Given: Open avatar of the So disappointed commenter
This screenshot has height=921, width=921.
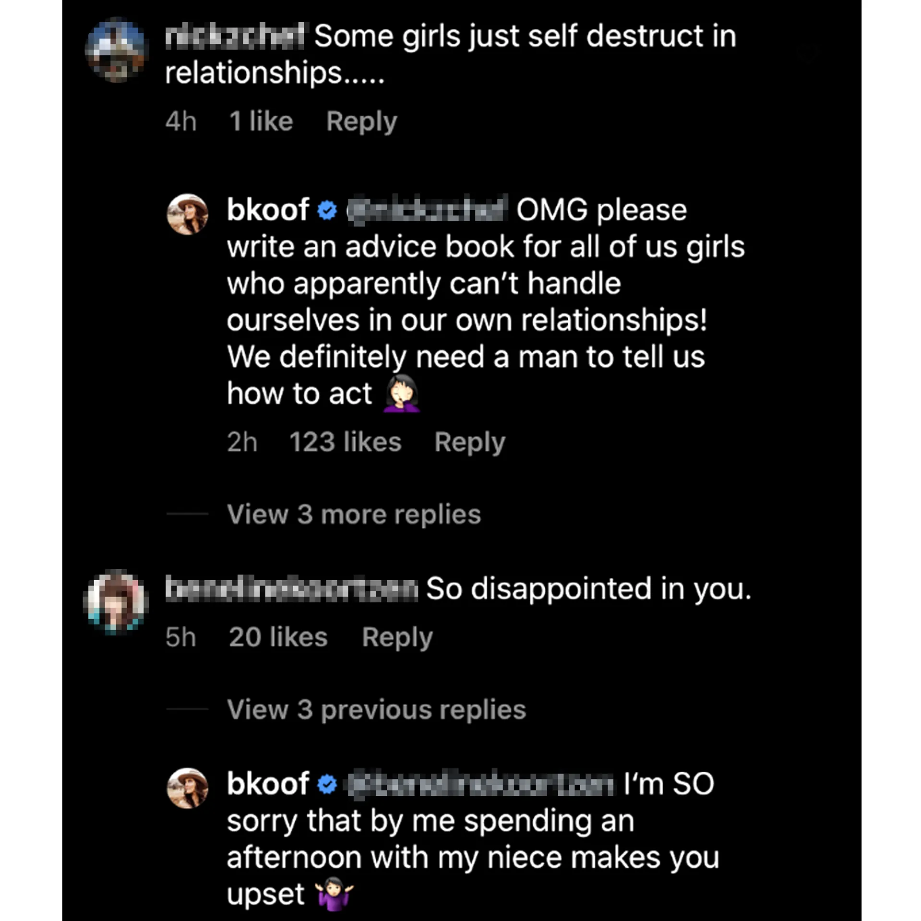Looking at the screenshot, I should pyautogui.click(x=116, y=602).
